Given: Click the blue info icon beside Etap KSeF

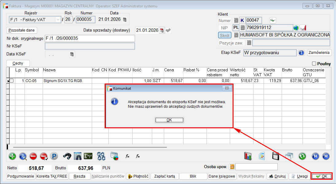Looking at the screenshot, I should coord(301,53).
